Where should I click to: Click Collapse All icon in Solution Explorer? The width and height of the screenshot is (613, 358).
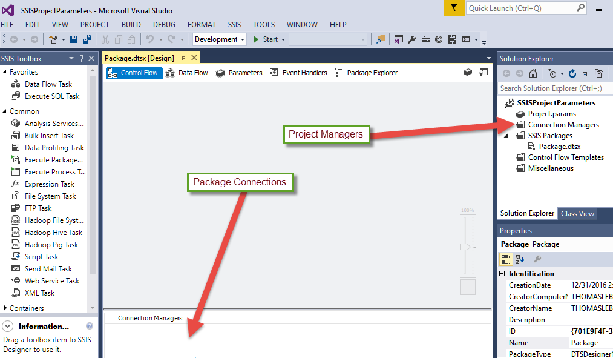586,73
